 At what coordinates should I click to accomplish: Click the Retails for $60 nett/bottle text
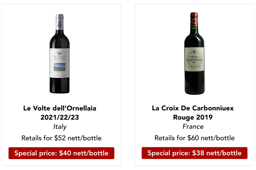click(x=195, y=138)
